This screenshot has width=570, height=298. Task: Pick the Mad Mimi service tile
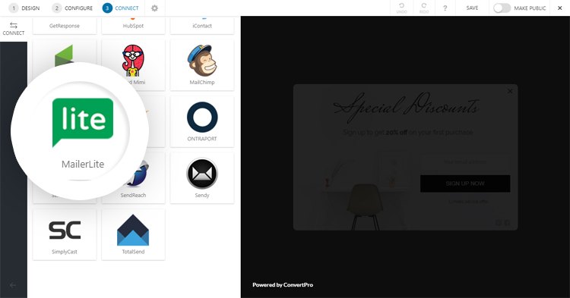[x=134, y=65]
